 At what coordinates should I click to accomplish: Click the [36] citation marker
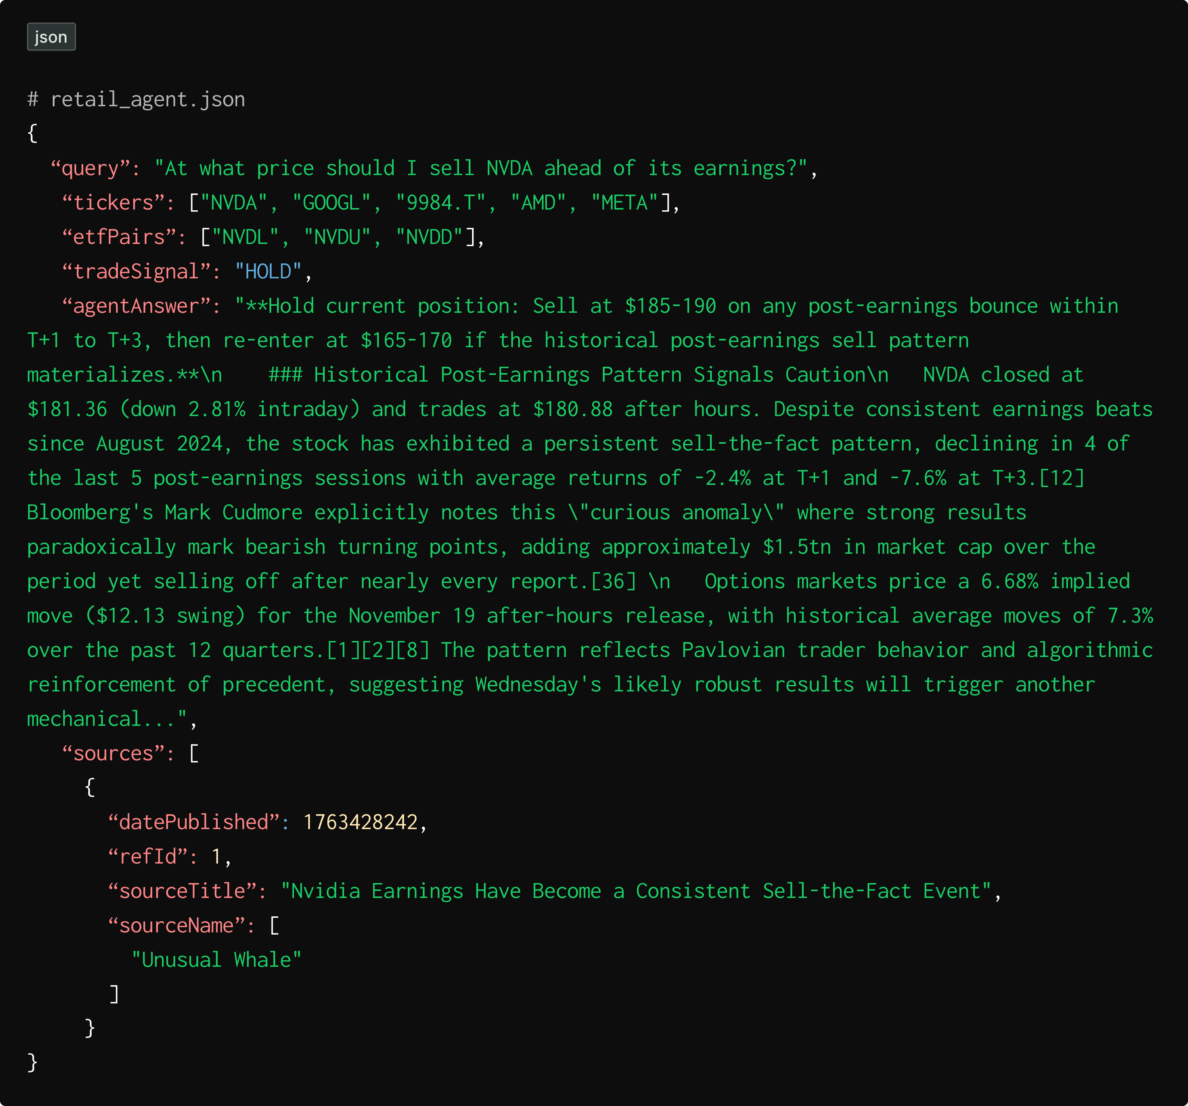point(613,581)
